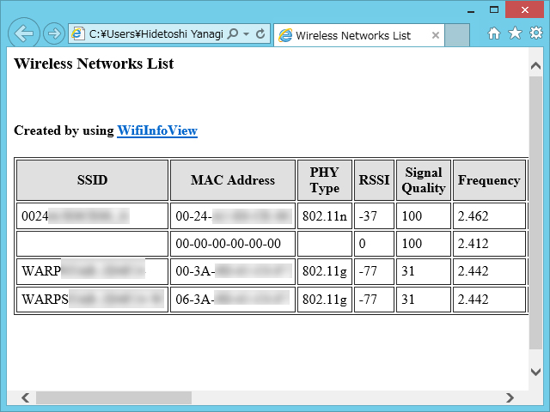
Task: Click the horizontal scrollbar left arrow
Action: click(25, 397)
